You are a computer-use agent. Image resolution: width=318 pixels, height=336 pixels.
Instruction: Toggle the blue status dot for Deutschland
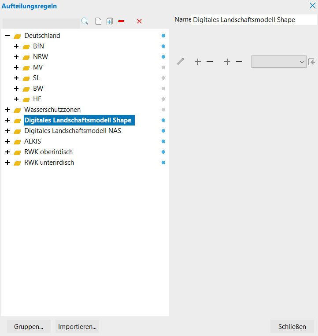coord(163,36)
